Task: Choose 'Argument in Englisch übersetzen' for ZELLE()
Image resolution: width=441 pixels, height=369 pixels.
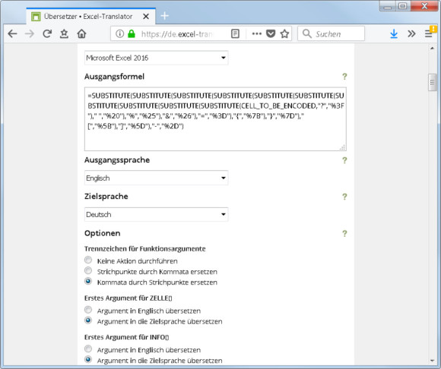Action: [x=88, y=310]
